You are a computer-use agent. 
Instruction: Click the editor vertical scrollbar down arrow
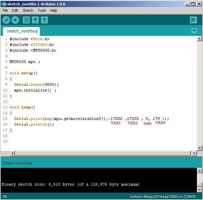[199, 148]
